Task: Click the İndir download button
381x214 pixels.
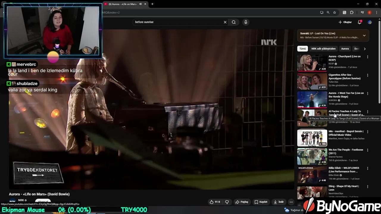Action: pyautogui.click(x=279, y=202)
